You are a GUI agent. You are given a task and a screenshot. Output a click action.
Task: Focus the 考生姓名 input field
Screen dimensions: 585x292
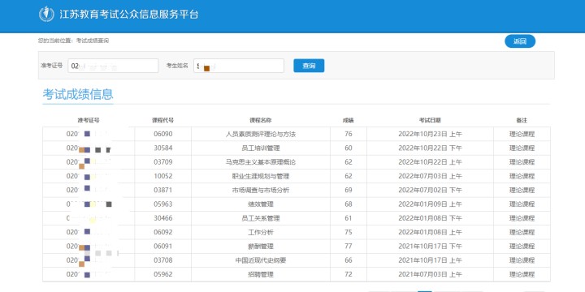tap(239, 66)
